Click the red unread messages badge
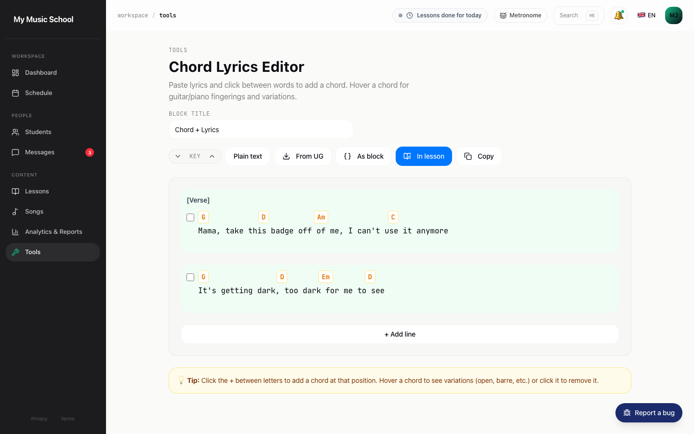694x434 pixels. tap(90, 152)
